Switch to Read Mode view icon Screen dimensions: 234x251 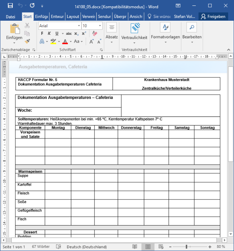tap(135, 247)
